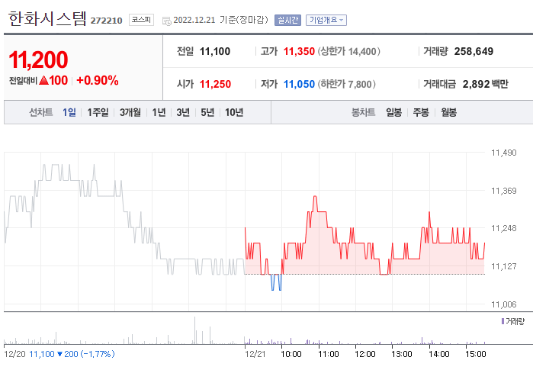The image size is (533, 370).
Task: Select the 10년 line chart tab
Action: point(234,112)
